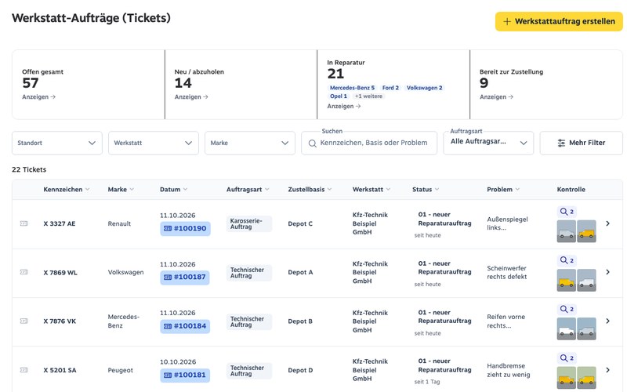Image resolution: width=627 pixels, height=392 pixels.
Task: Click row icon for X 3327 AE
Action: click(24, 223)
